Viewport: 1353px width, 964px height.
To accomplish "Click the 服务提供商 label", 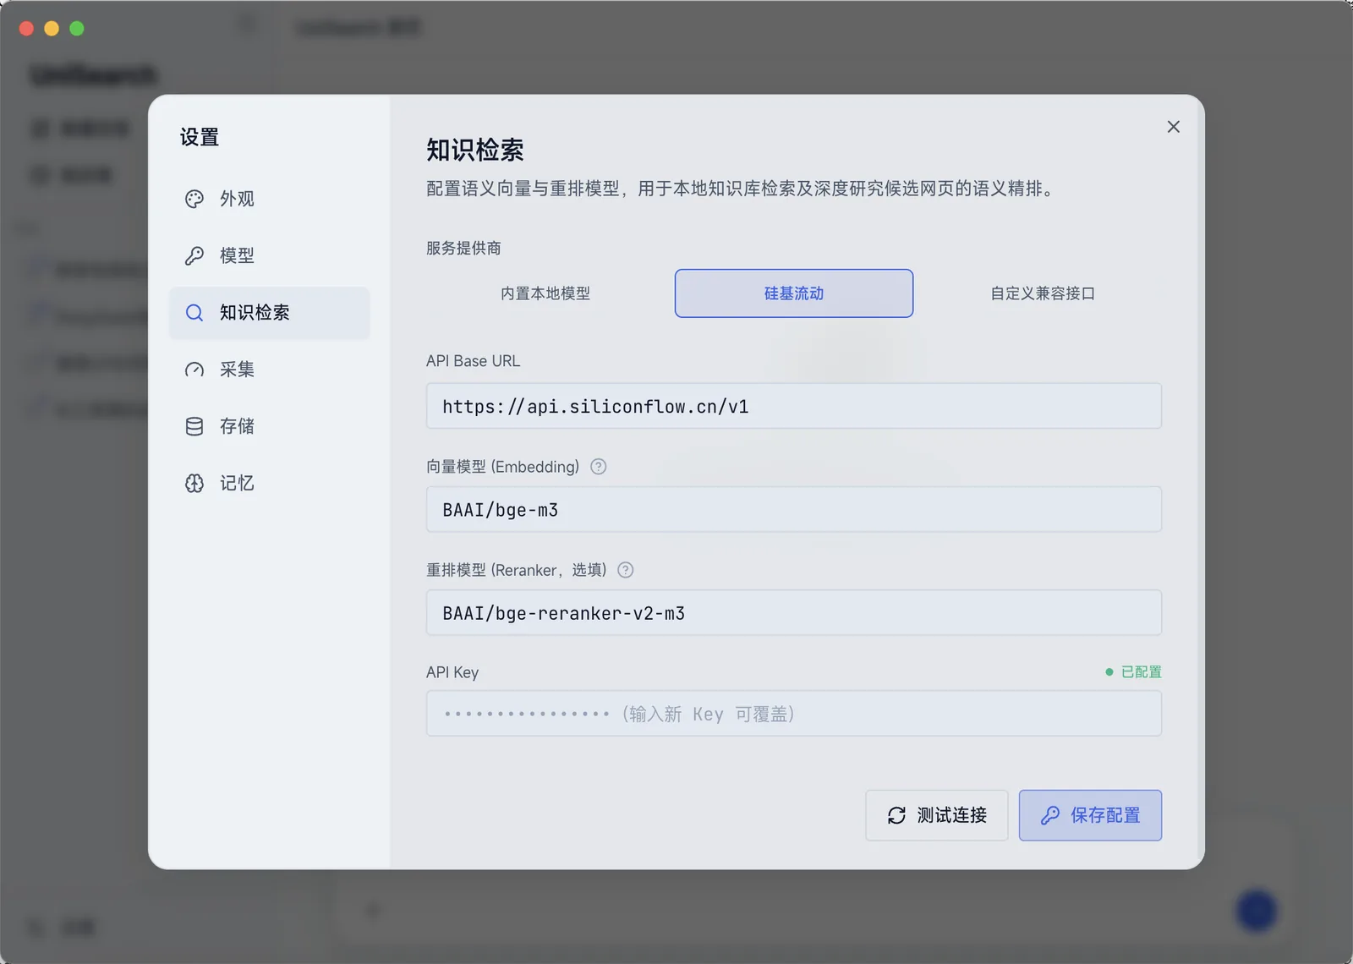I will pyautogui.click(x=463, y=248).
